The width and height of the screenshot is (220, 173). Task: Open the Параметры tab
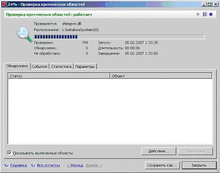point(85,67)
